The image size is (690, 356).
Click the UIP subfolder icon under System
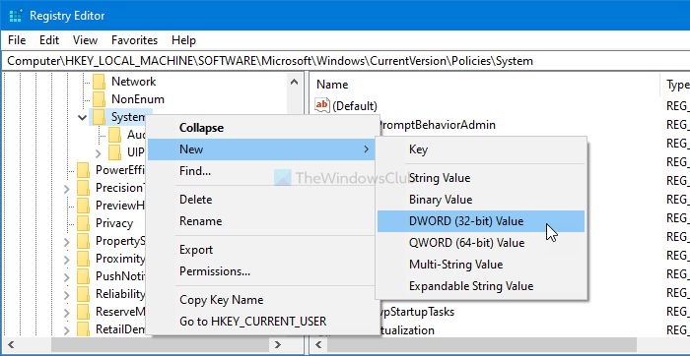coord(114,152)
